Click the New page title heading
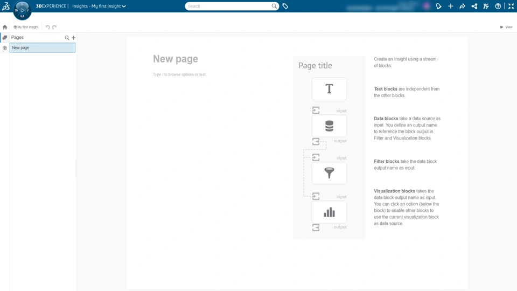 coord(176,59)
